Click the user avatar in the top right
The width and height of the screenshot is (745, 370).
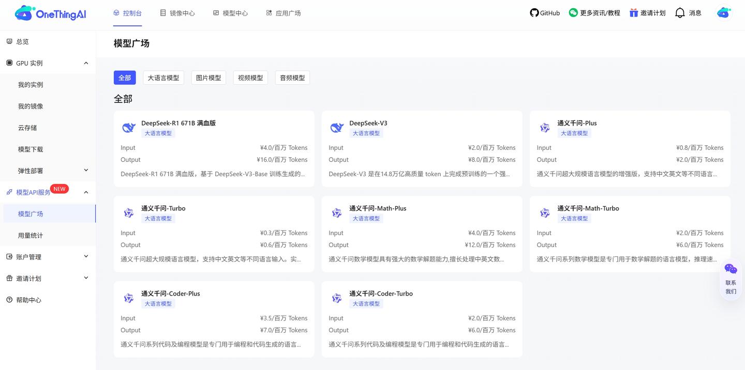pos(723,13)
